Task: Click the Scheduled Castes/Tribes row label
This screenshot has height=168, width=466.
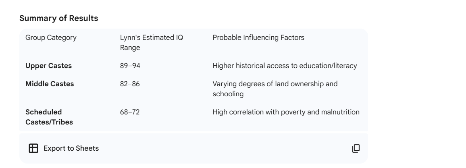Action: [x=49, y=117]
